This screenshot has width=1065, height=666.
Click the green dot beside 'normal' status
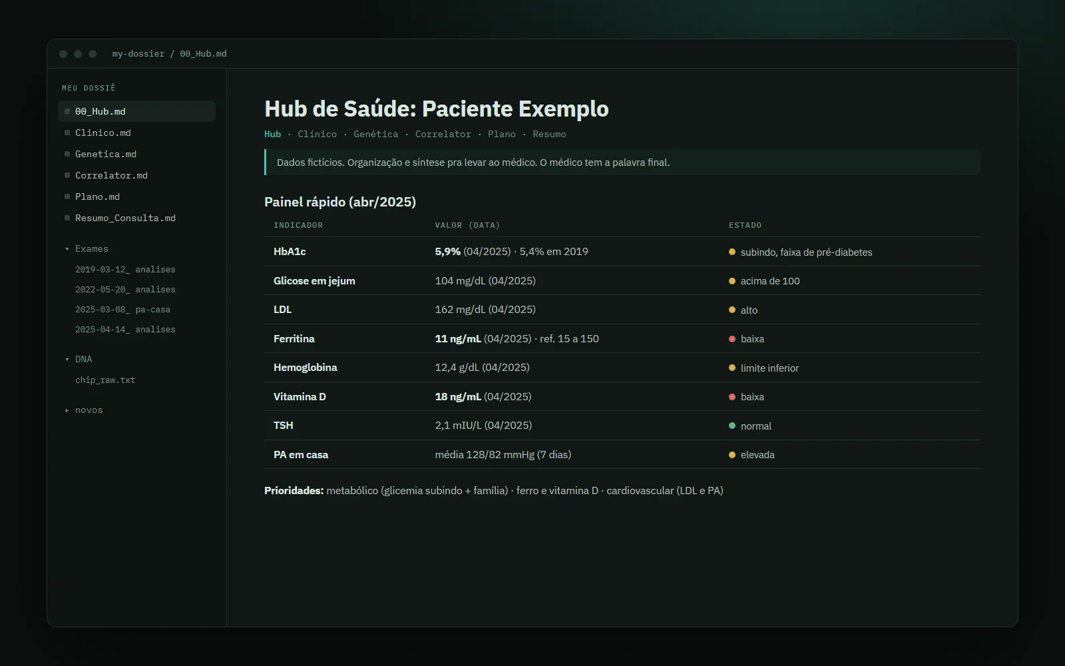732,426
